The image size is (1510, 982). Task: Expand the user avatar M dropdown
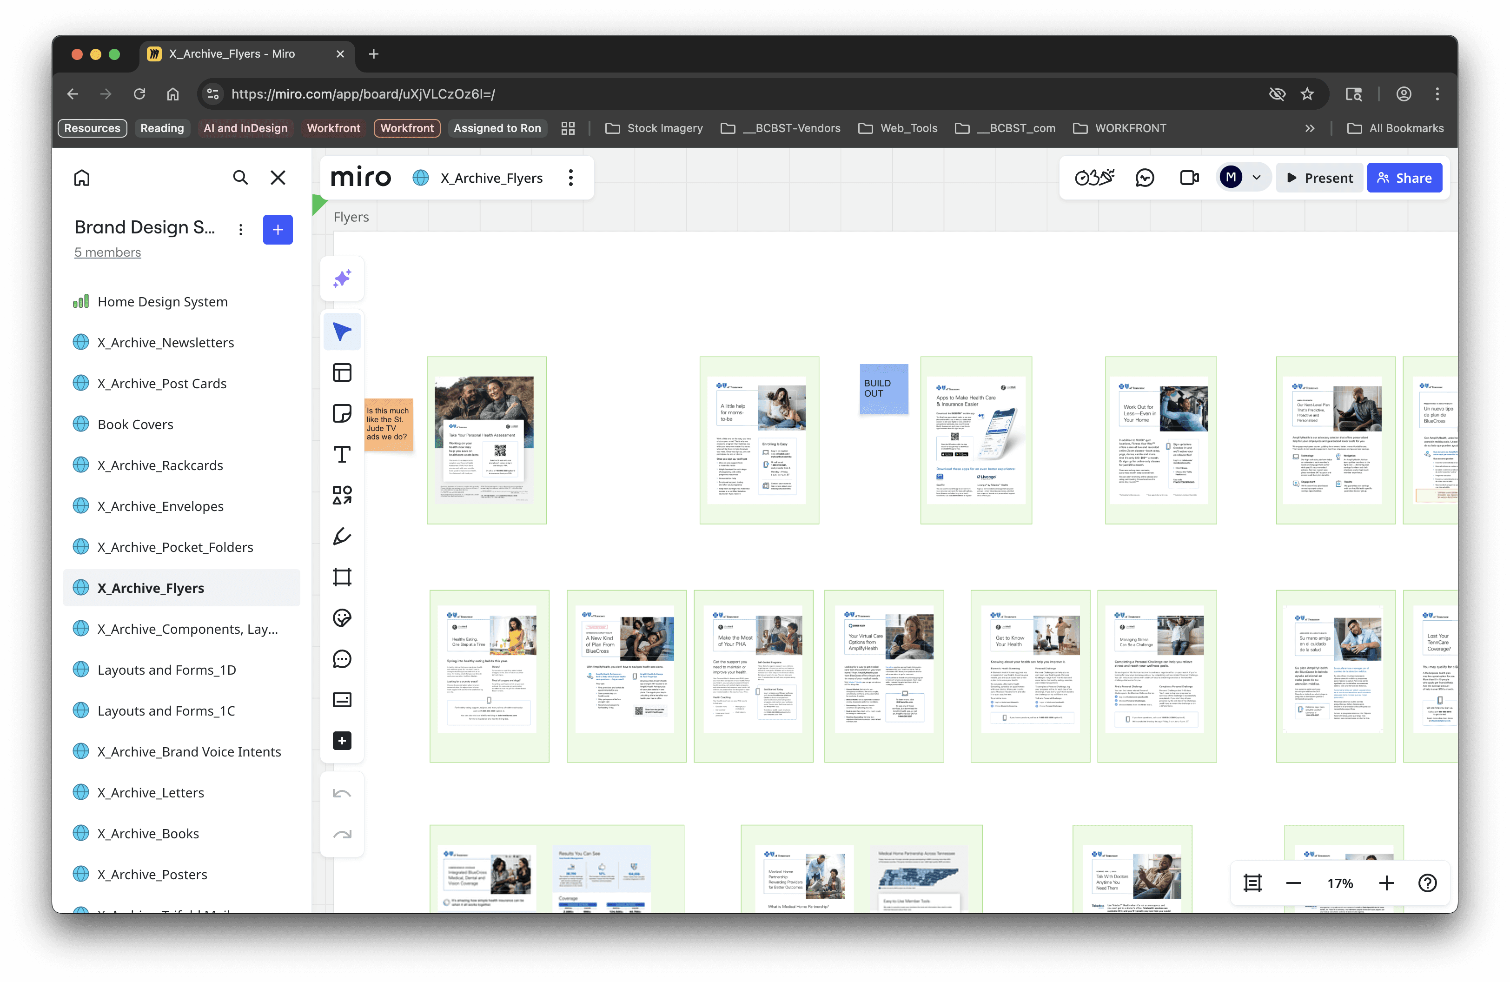point(1256,178)
